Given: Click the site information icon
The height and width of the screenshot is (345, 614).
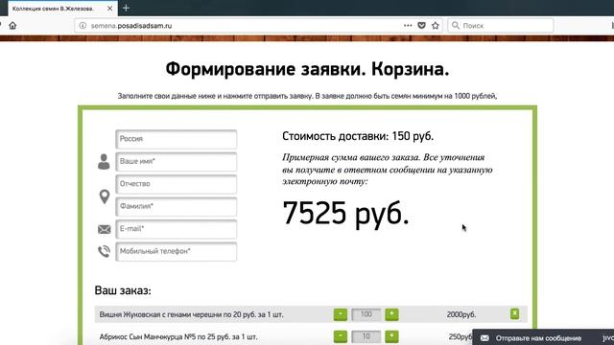Looking at the screenshot, I should [83, 26].
